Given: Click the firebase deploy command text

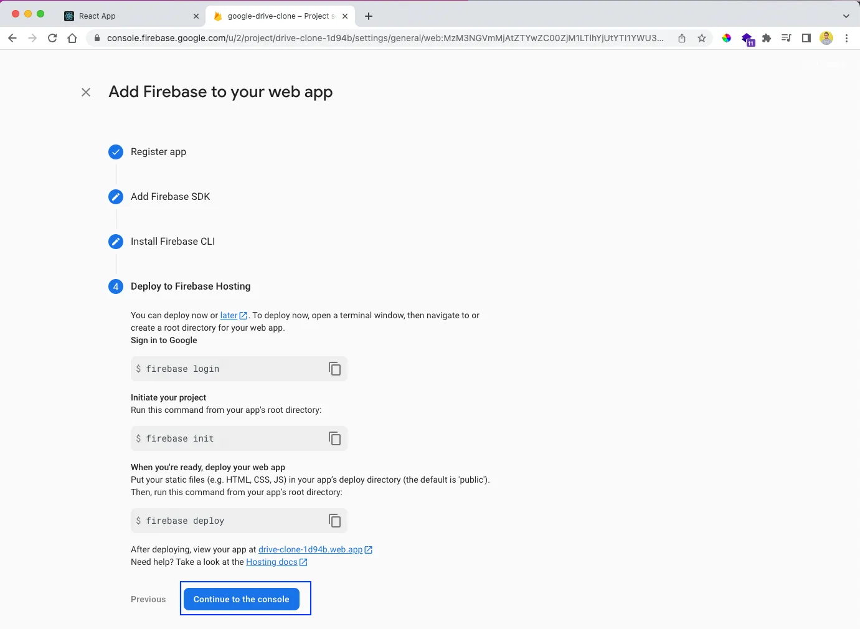Looking at the screenshot, I should pos(185,521).
